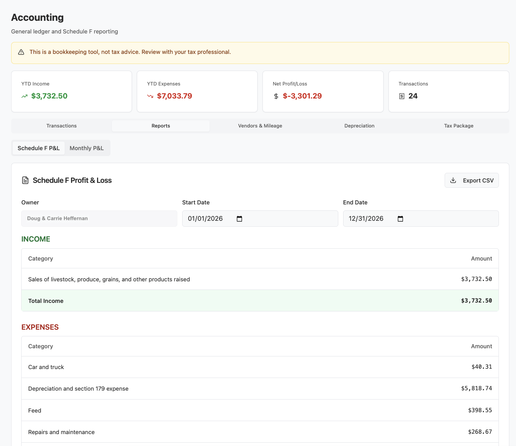Click the Schedule F Profit & Loss title
Viewport: 516px width, 446px height.
(72, 180)
